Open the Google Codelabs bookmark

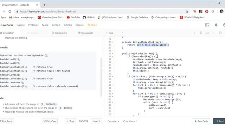click(x=137, y=17)
